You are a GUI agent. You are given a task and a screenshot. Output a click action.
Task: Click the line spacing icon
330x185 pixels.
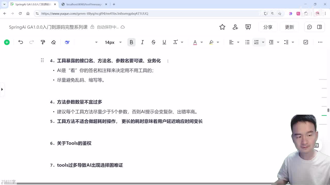coord(286,42)
